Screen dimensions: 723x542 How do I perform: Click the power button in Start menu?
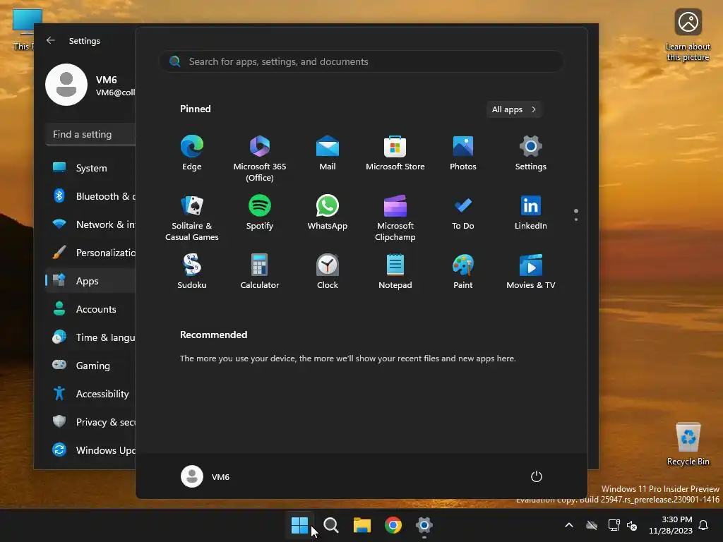(537, 476)
